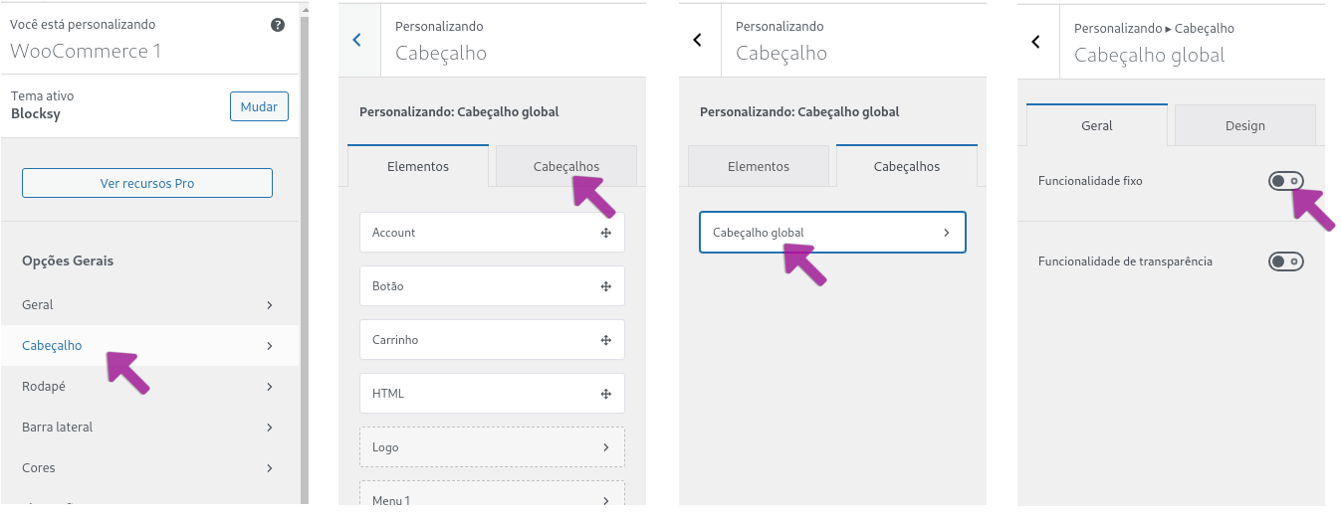Viewport: 1341px width, 519px height.
Task: Open the Cores section chevron
Action: click(x=270, y=468)
